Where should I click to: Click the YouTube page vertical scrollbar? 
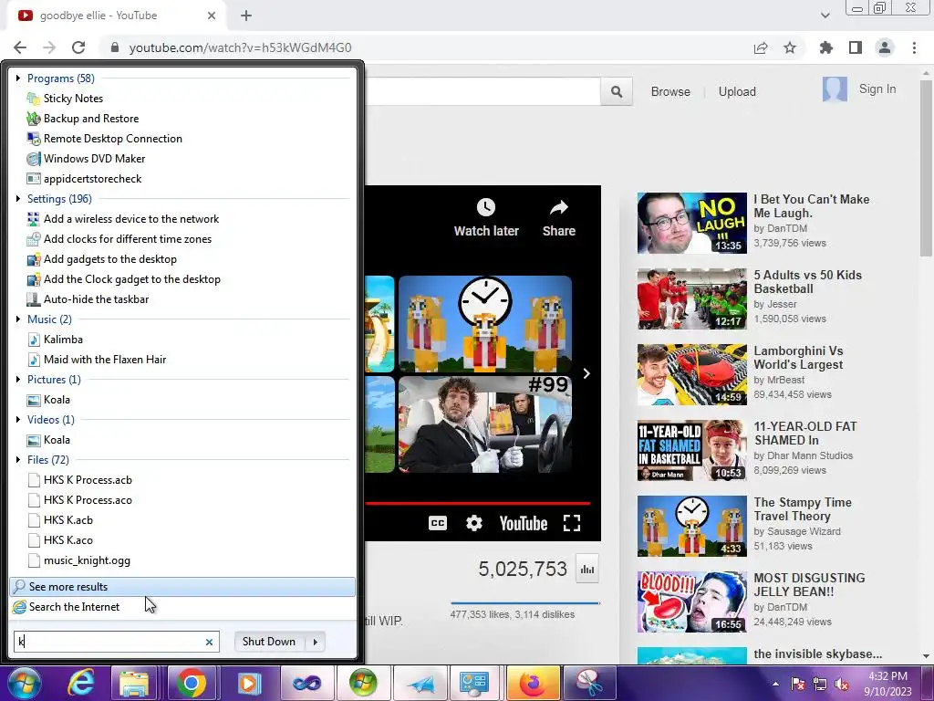(x=926, y=167)
